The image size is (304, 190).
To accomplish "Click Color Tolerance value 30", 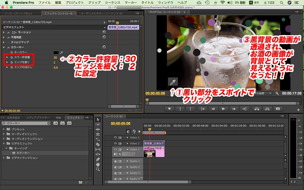I will (x=55, y=58).
